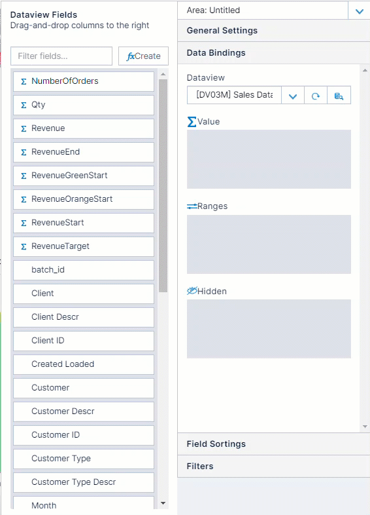Expand the General Settings section
370x515 pixels.
(274, 31)
